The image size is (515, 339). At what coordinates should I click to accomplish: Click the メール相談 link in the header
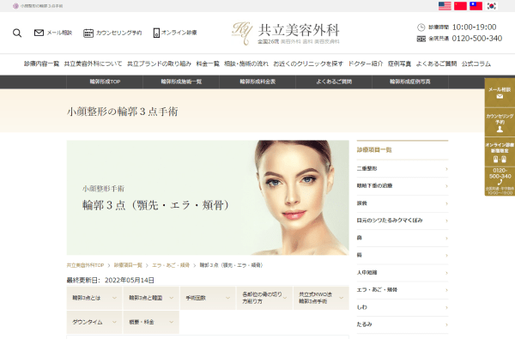point(59,33)
